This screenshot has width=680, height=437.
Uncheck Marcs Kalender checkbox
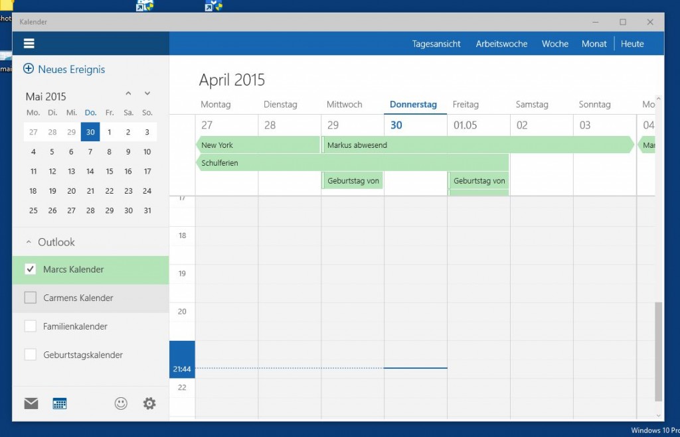(30, 269)
